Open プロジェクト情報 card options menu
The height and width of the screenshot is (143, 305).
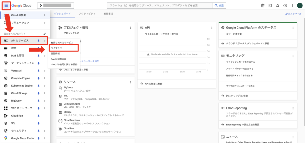pos(131,28)
